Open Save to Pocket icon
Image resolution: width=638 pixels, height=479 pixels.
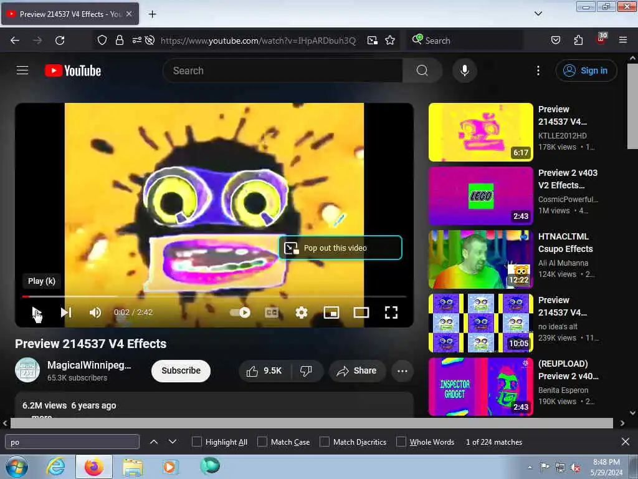(555, 41)
